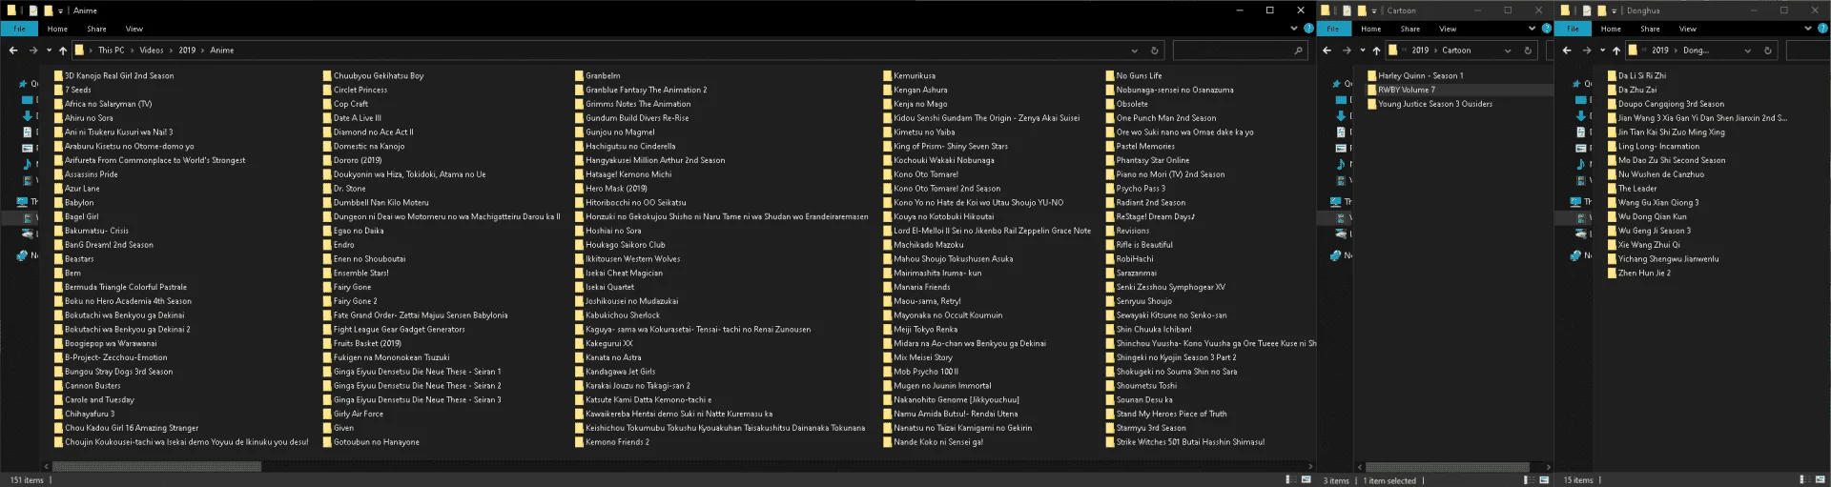
Task: Go up one folder in Donghua window
Action: pyautogui.click(x=1616, y=51)
